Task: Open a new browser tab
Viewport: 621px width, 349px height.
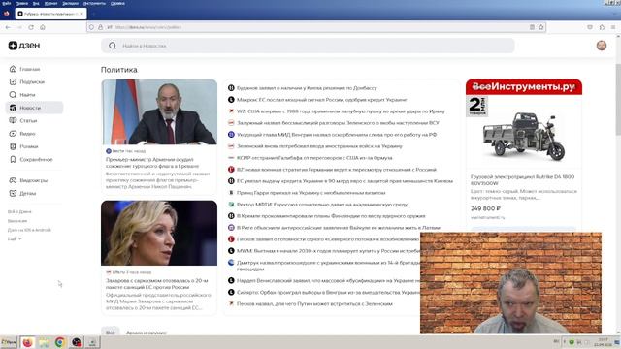Action: pos(93,14)
